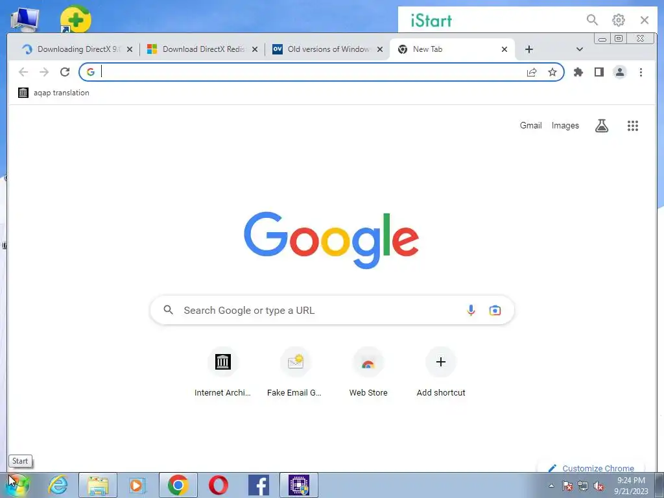The height and width of the screenshot is (498, 664).
Task: Show hidden system tray icons
Action: click(x=551, y=486)
